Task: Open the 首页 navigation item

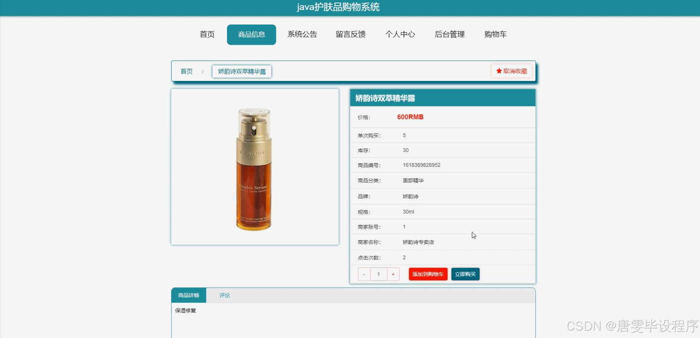Action: [x=207, y=34]
